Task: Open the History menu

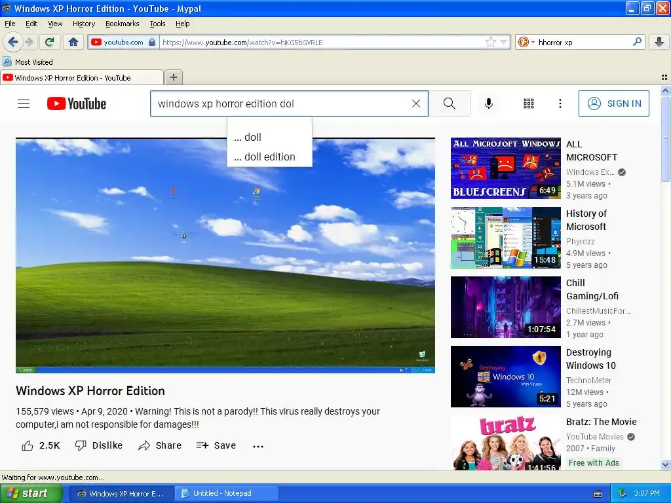Action: click(x=83, y=24)
